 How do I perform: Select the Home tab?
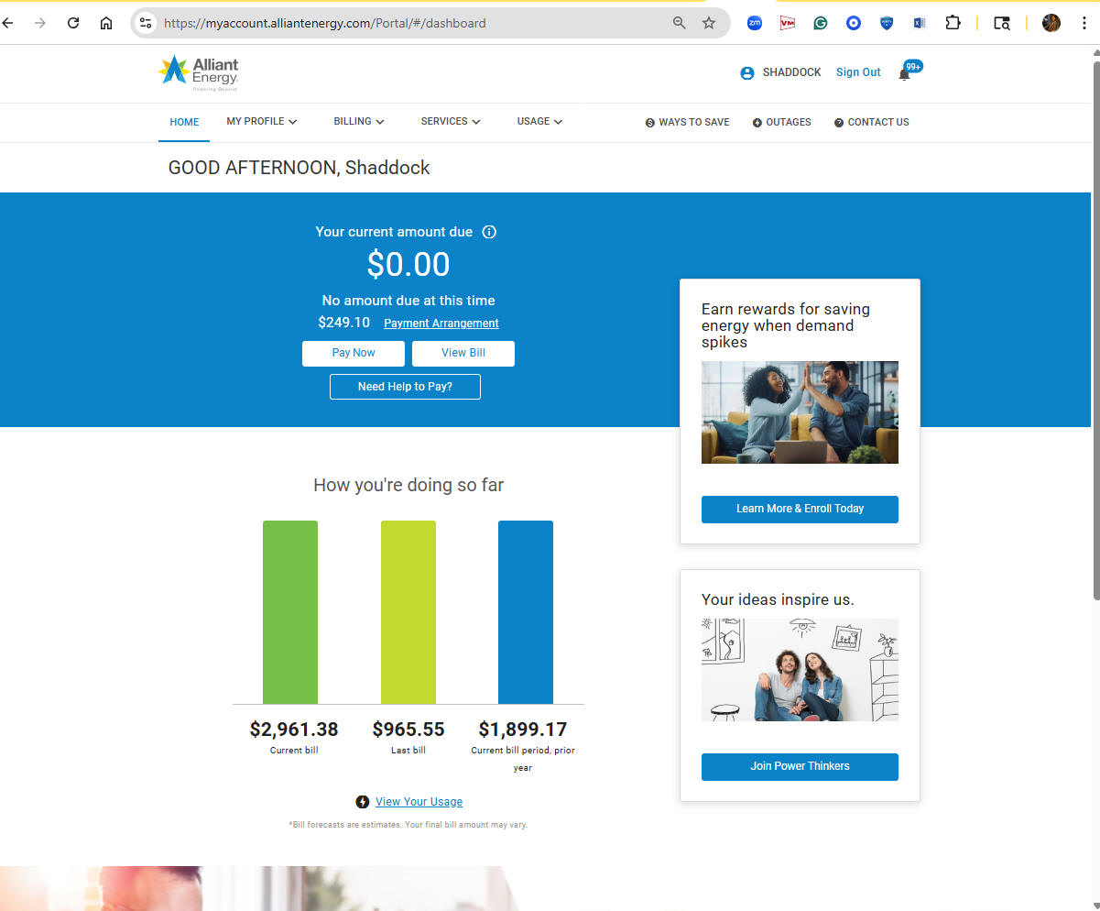point(184,123)
